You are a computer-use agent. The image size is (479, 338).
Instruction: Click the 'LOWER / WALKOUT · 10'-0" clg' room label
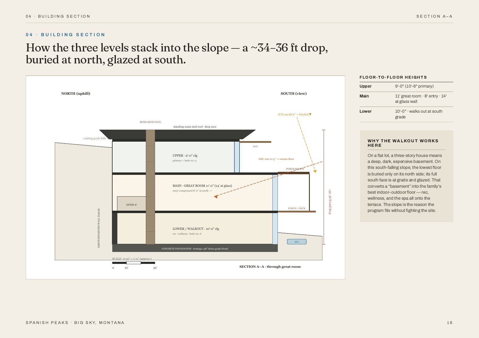coord(196,229)
